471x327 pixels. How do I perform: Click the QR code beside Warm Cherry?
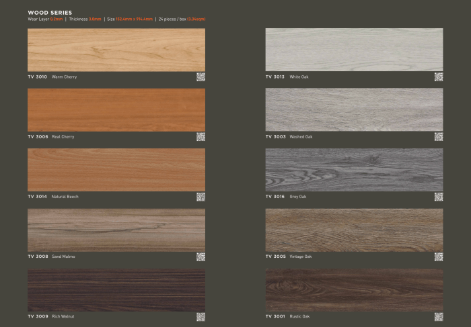(201, 77)
